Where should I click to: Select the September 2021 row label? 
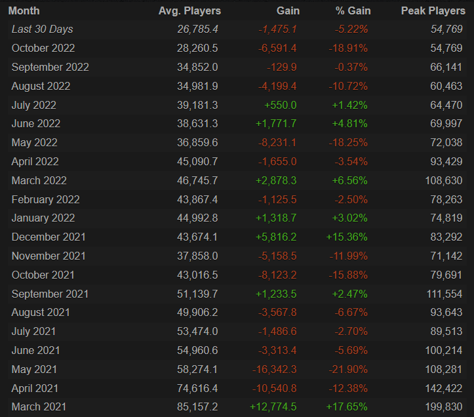pyautogui.click(x=50, y=294)
